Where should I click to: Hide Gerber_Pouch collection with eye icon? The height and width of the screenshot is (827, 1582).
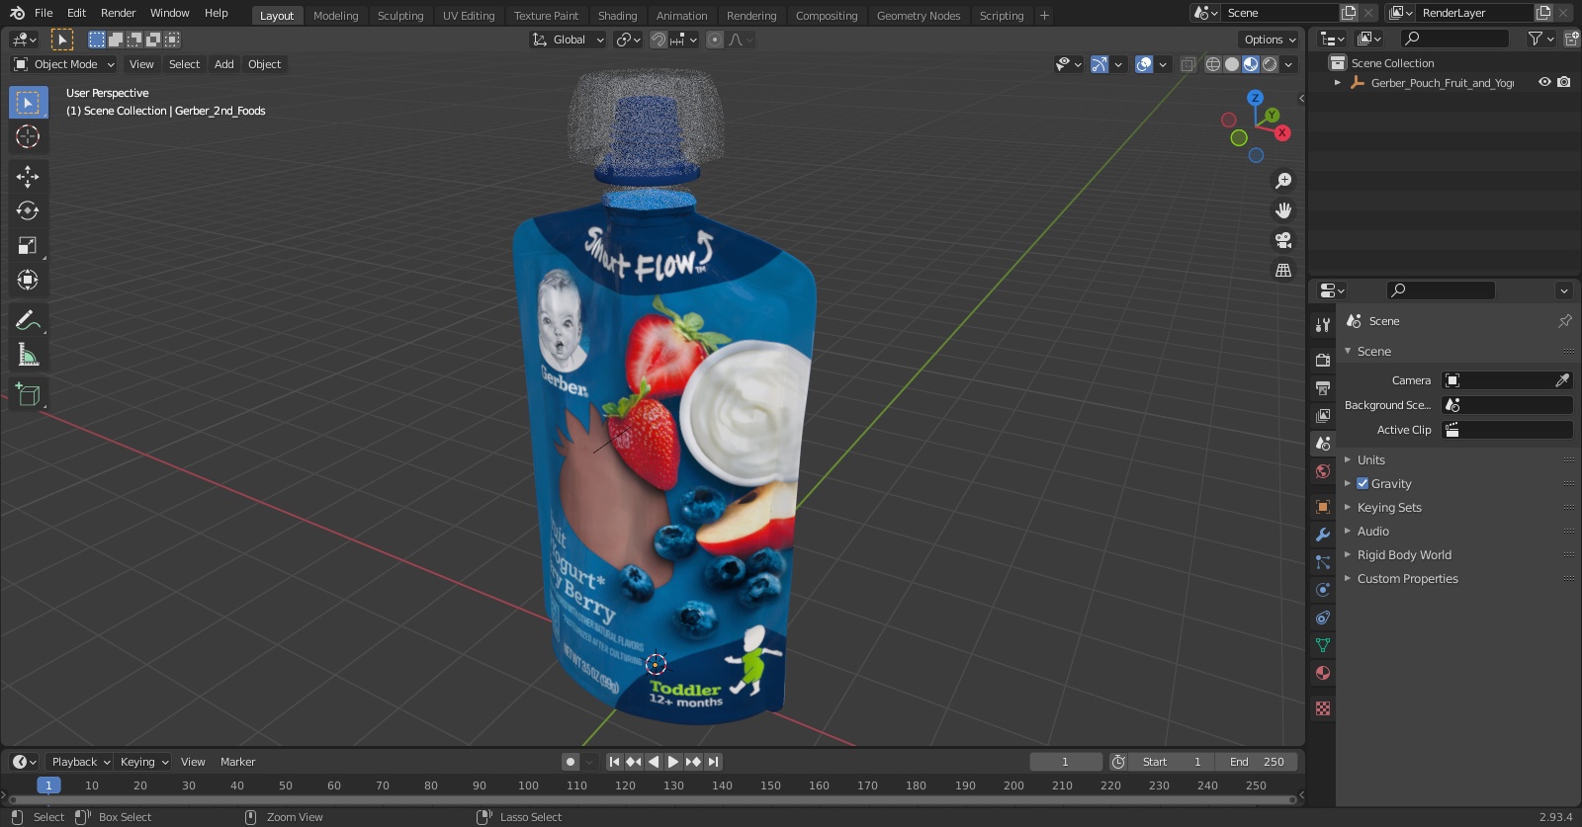1544,83
